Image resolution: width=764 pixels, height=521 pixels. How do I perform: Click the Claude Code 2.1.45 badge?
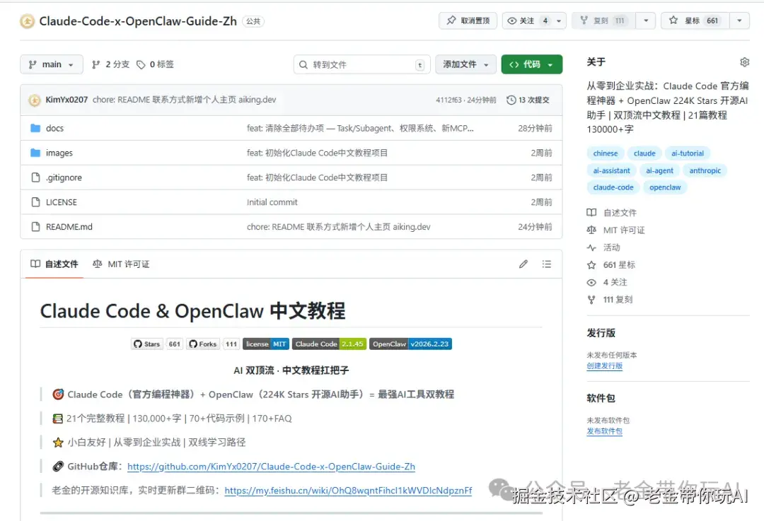tap(329, 344)
